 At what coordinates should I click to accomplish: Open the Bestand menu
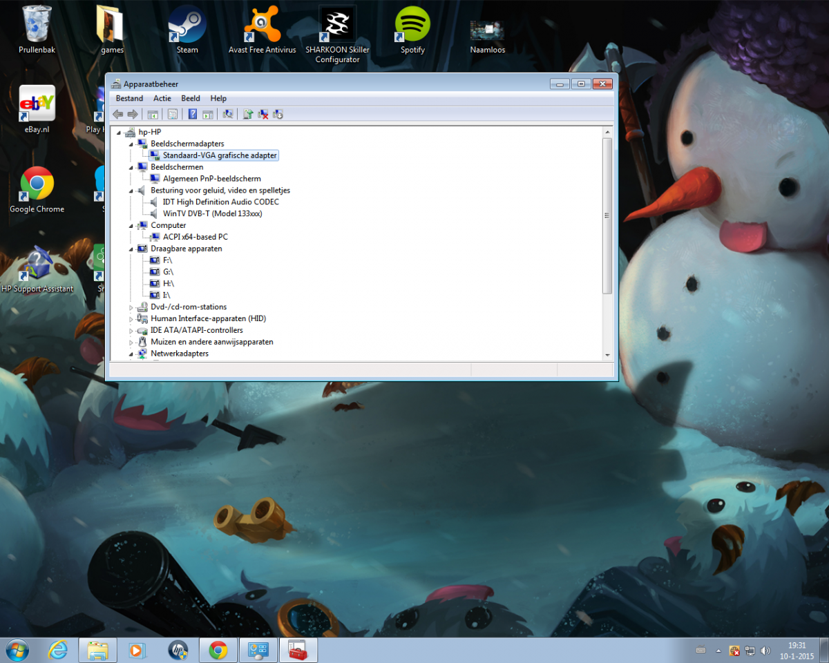pyautogui.click(x=130, y=99)
